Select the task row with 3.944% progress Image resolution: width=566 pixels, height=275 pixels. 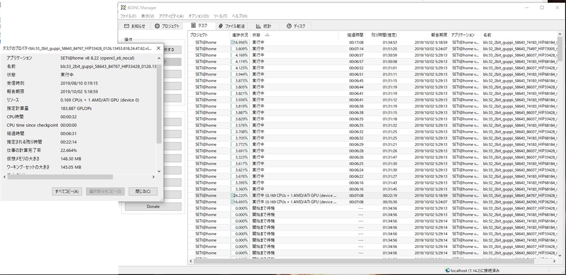click(x=373, y=74)
